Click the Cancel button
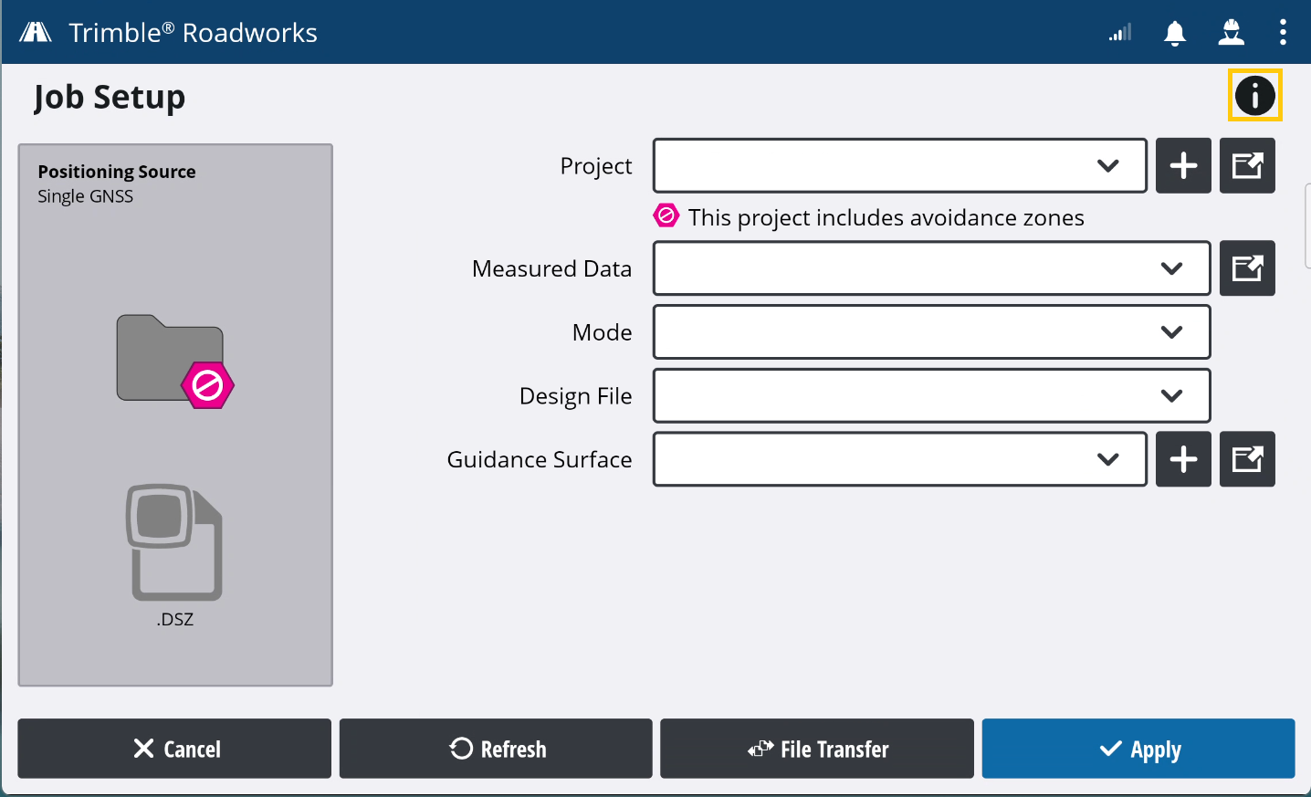 174,749
